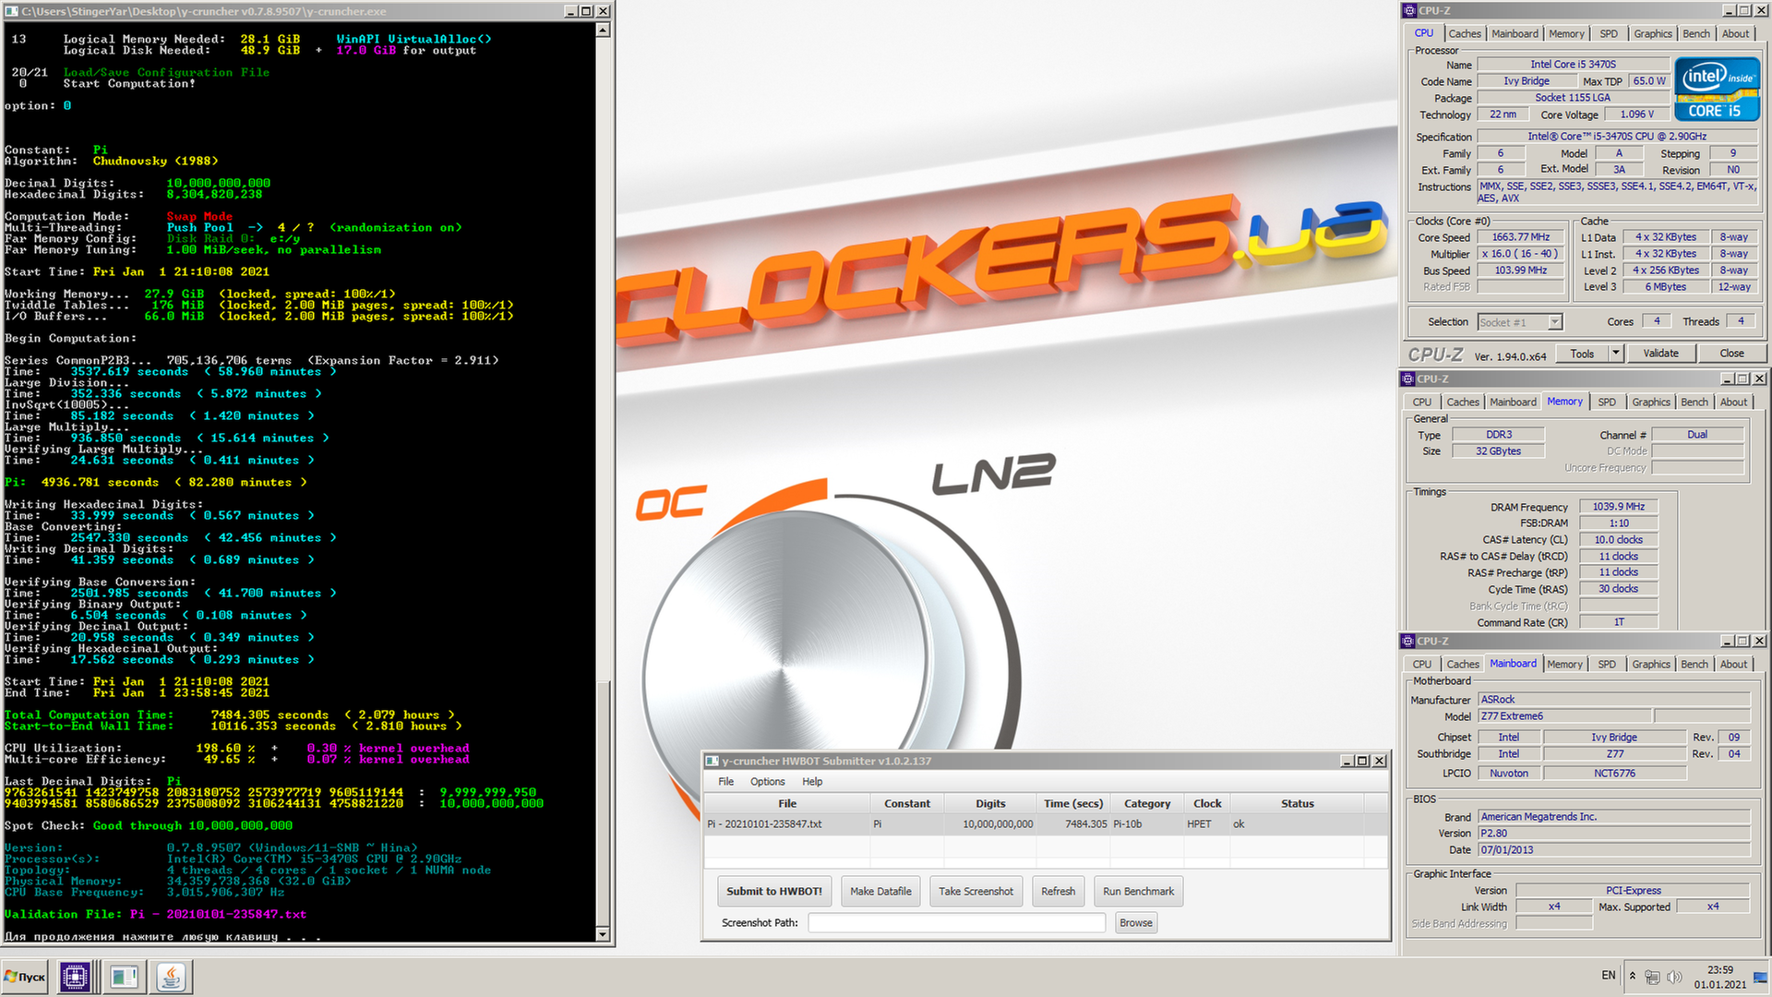The image size is (1772, 997).
Task: Click the Z77 Extreme6 model field
Action: tap(1563, 716)
